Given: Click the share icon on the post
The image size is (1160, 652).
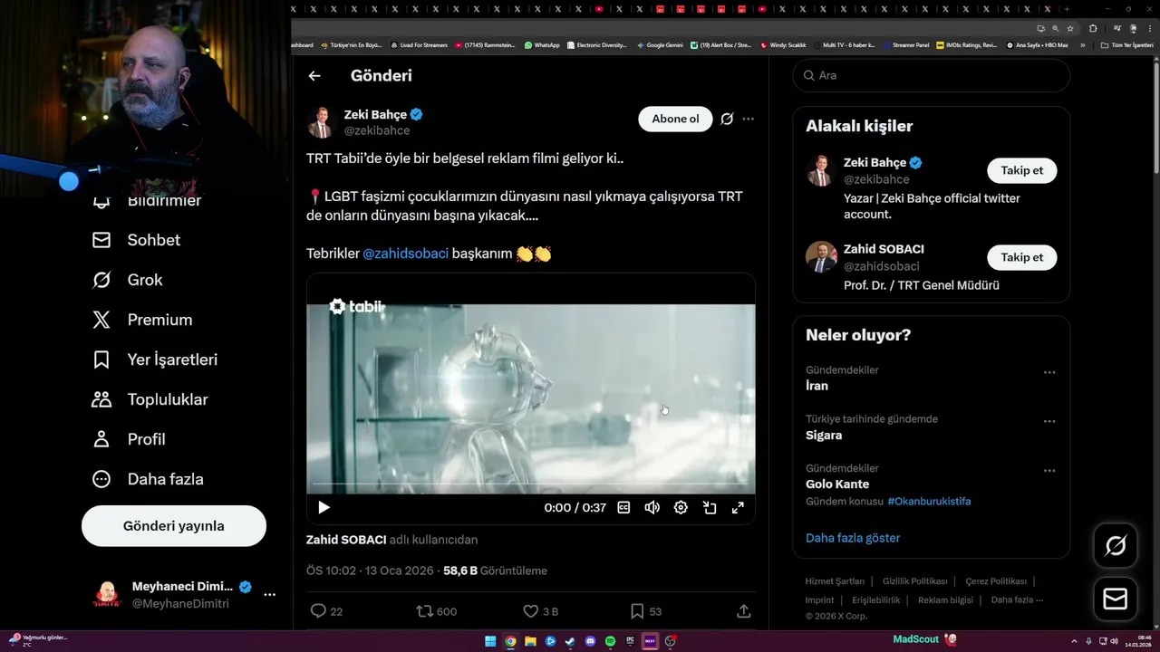Looking at the screenshot, I should [744, 611].
